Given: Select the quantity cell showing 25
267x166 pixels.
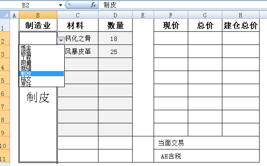Looking at the screenshot, I should point(115,51).
